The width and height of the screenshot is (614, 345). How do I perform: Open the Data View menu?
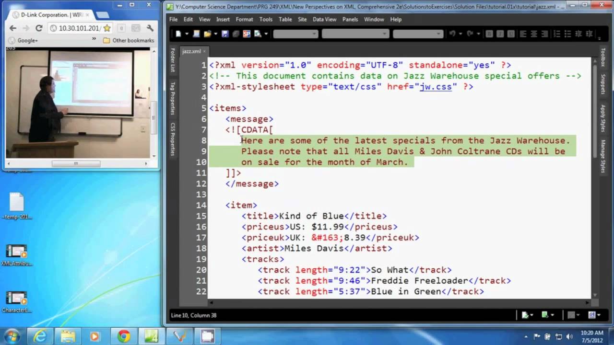point(325,19)
